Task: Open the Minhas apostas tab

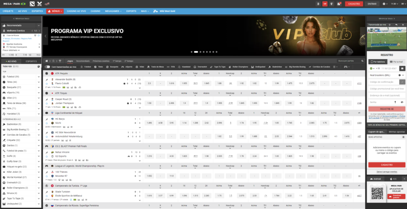Action: 397,132
